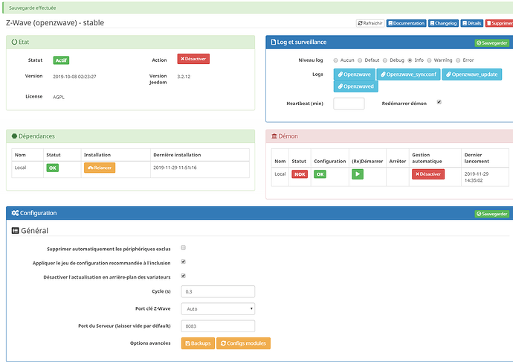Open the Port clé Z-Wave dropdown
Image resolution: width=513 pixels, height=362 pixels.
218,309
